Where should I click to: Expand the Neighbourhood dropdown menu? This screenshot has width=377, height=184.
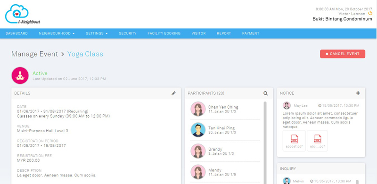pos(57,33)
